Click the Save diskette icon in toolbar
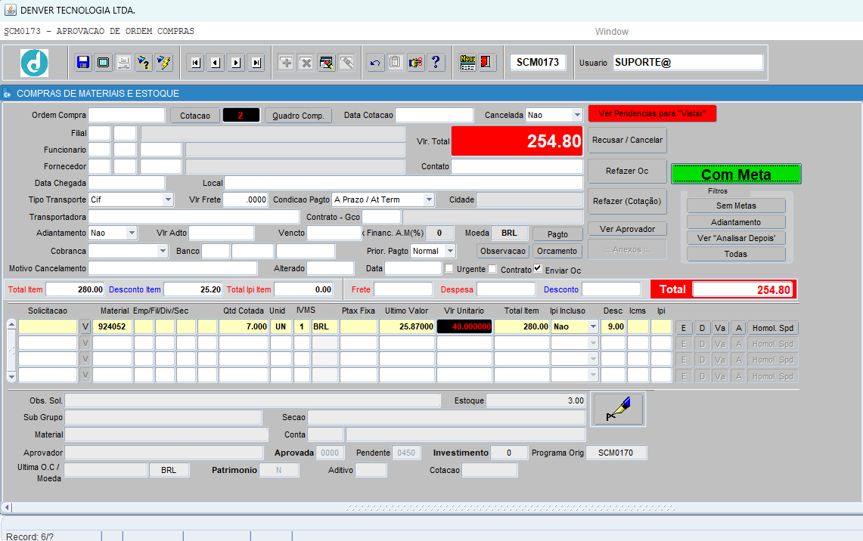This screenshot has width=863, height=541. click(x=83, y=62)
